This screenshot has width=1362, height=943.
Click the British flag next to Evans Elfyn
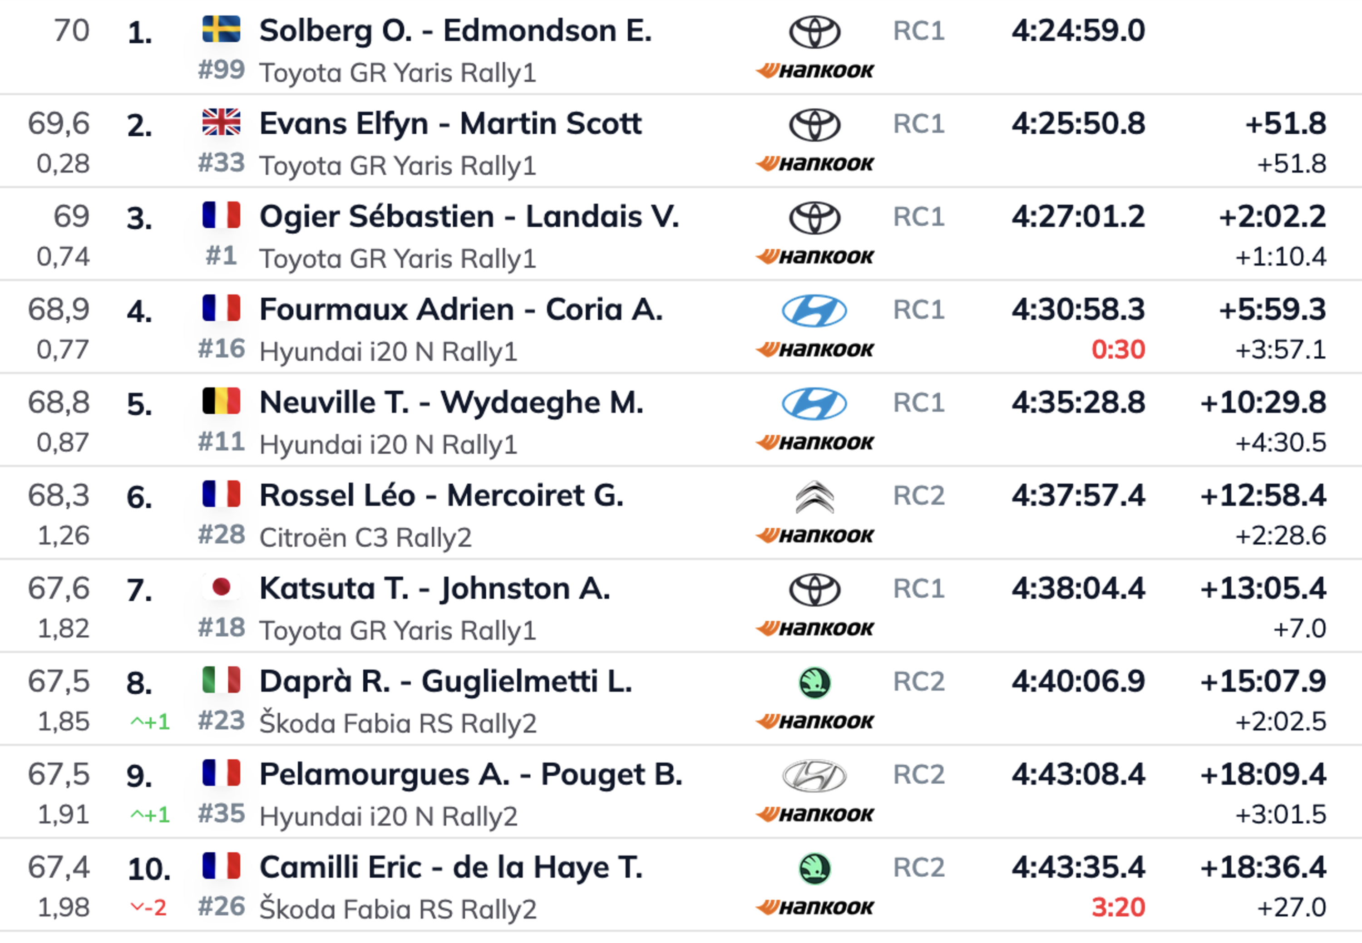[221, 123]
